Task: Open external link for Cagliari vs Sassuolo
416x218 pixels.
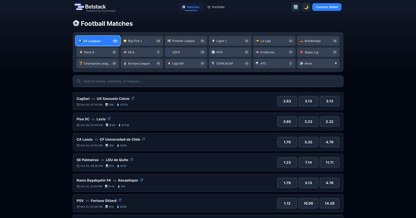Action: 133,98
